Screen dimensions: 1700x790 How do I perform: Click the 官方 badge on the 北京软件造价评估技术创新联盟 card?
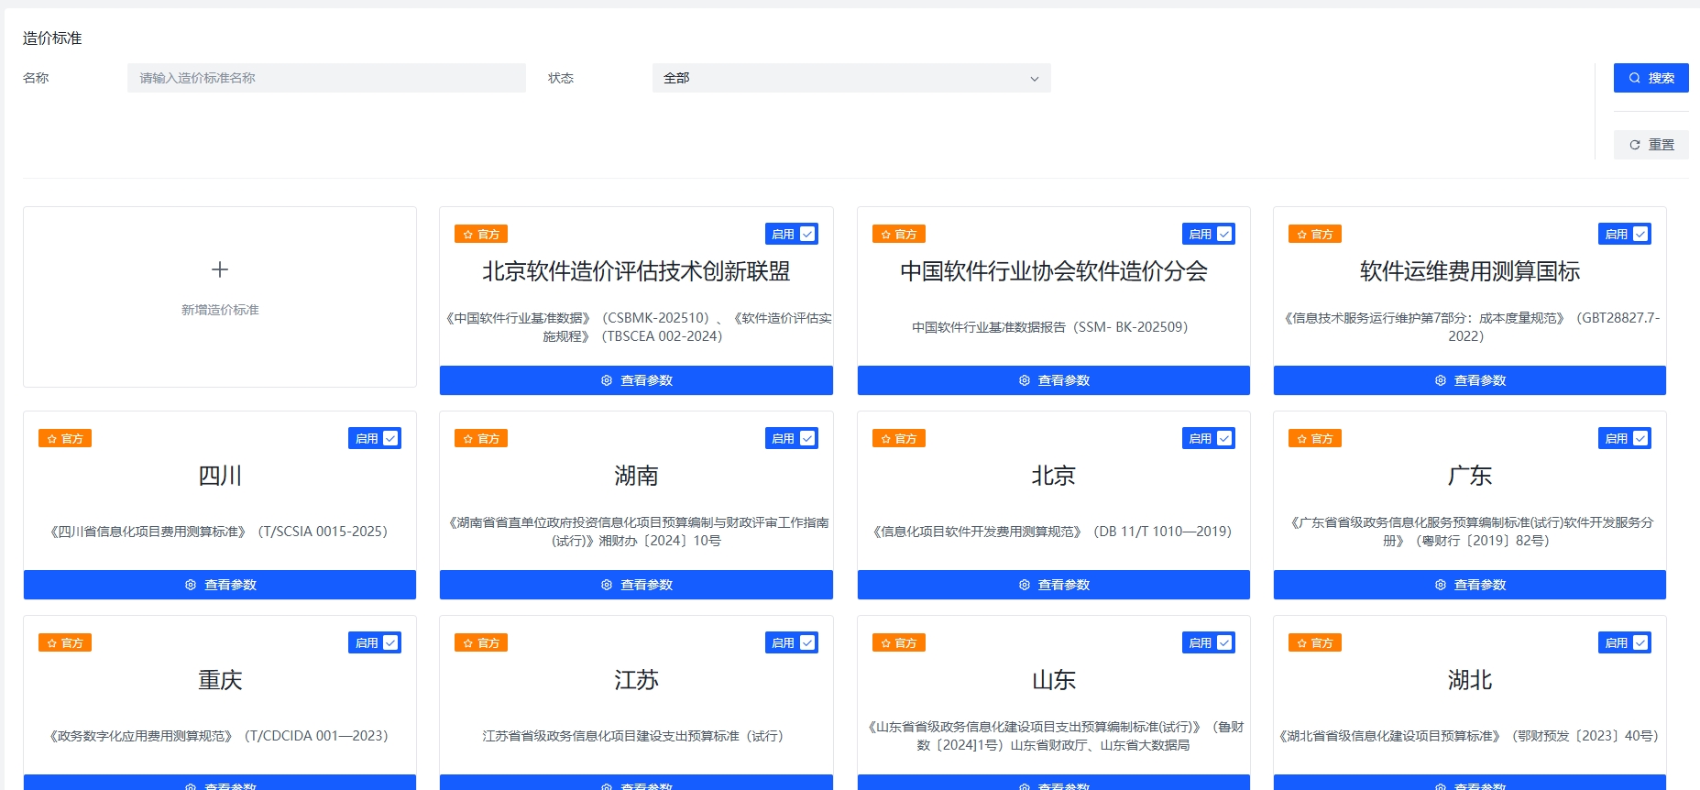click(481, 235)
